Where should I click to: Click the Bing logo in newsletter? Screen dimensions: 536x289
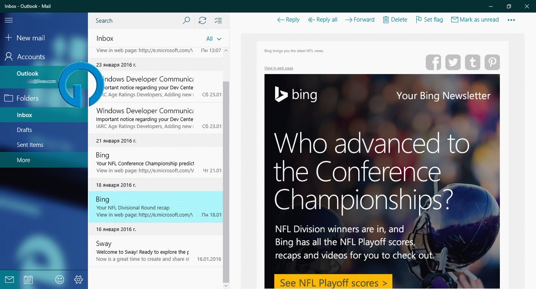(x=296, y=94)
